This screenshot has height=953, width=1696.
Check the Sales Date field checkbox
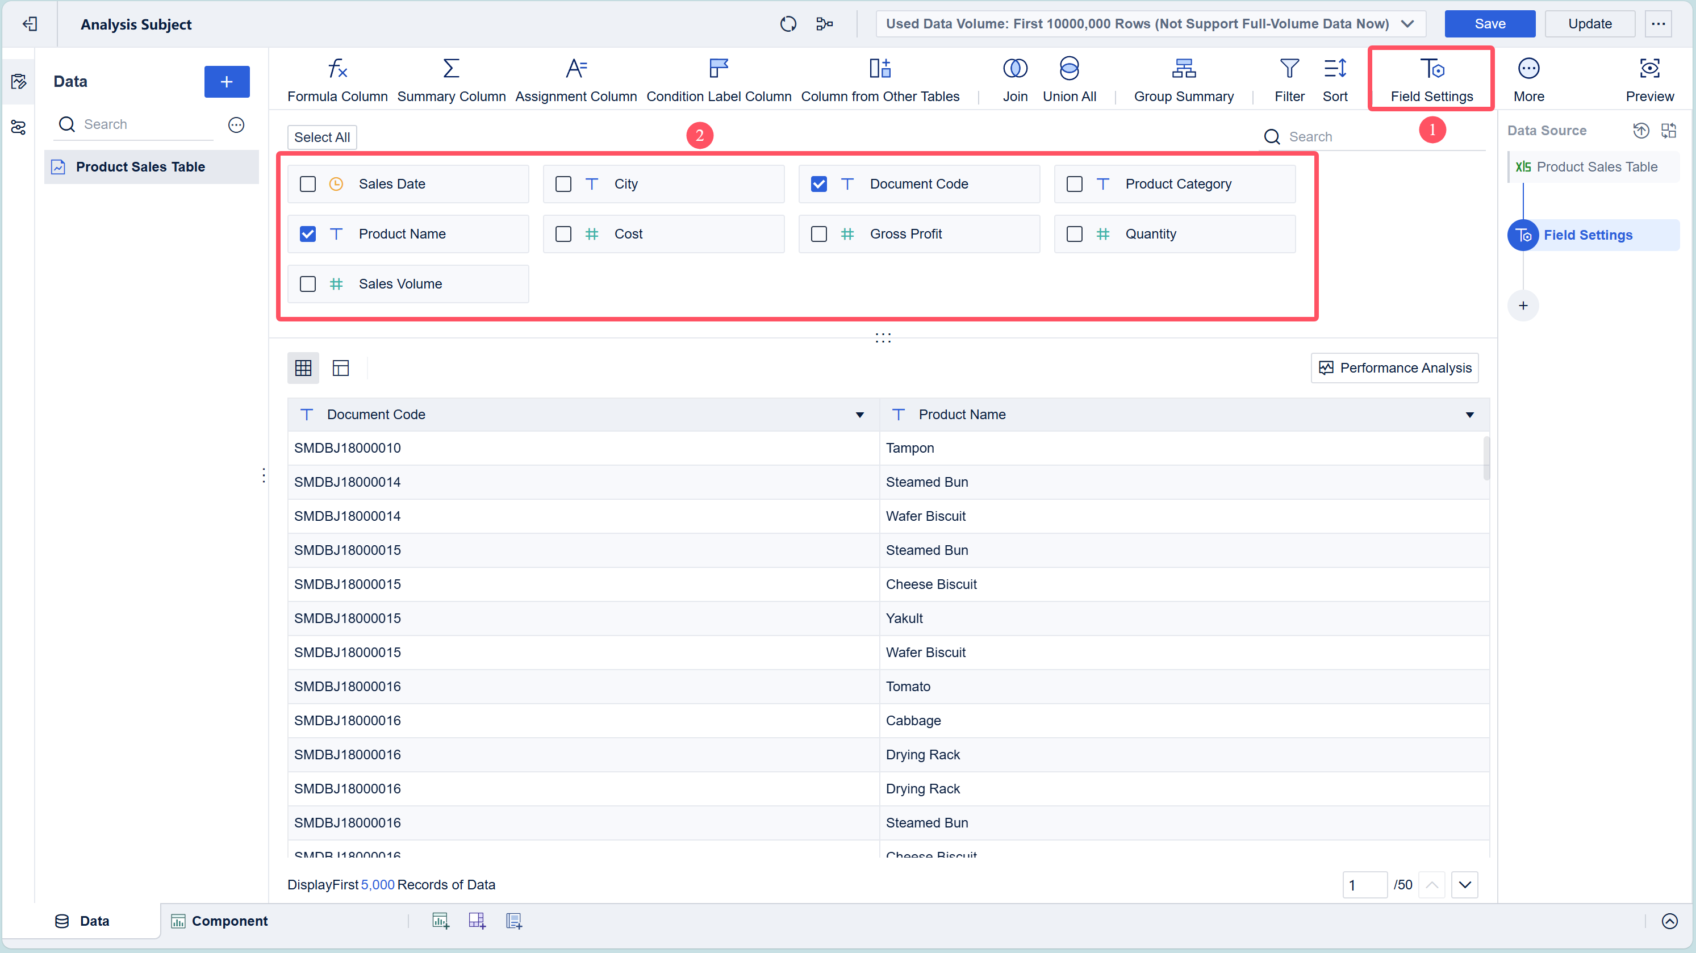307,183
